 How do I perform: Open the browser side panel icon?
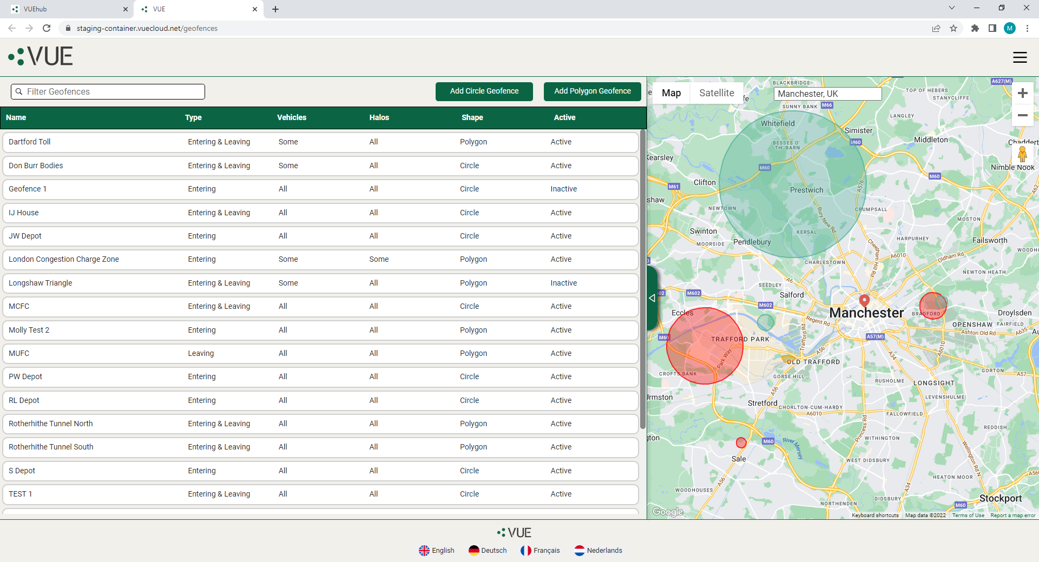(992, 28)
